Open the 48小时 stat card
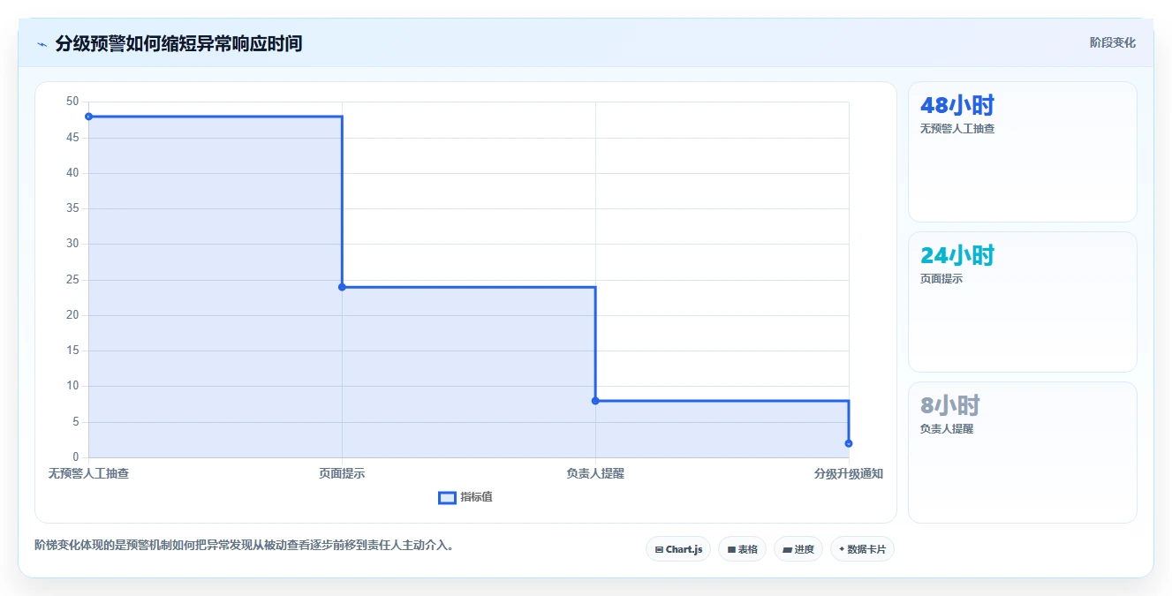 1022,152
